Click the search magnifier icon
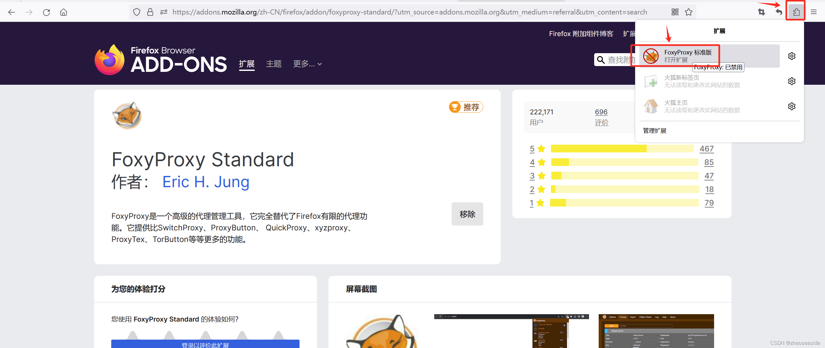The height and width of the screenshot is (348, 825). [x=601, y=60]
